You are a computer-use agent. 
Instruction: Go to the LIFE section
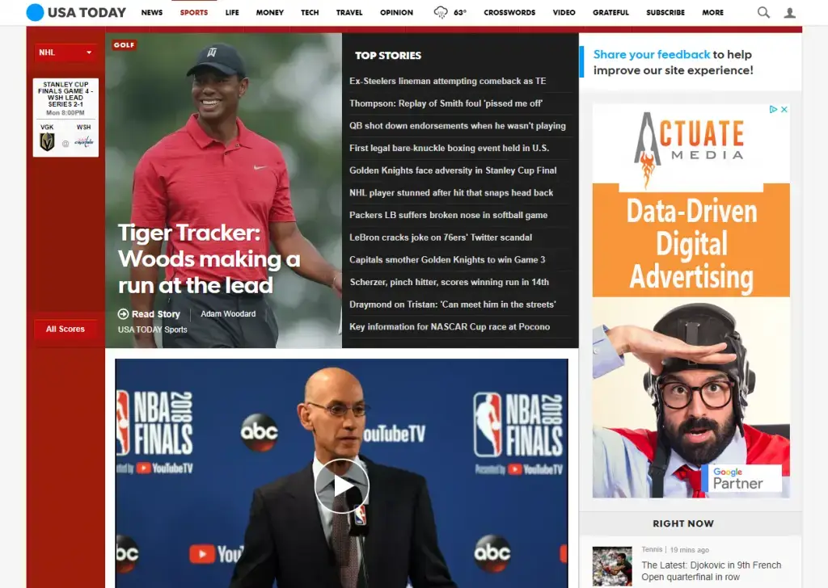[232, 12]
